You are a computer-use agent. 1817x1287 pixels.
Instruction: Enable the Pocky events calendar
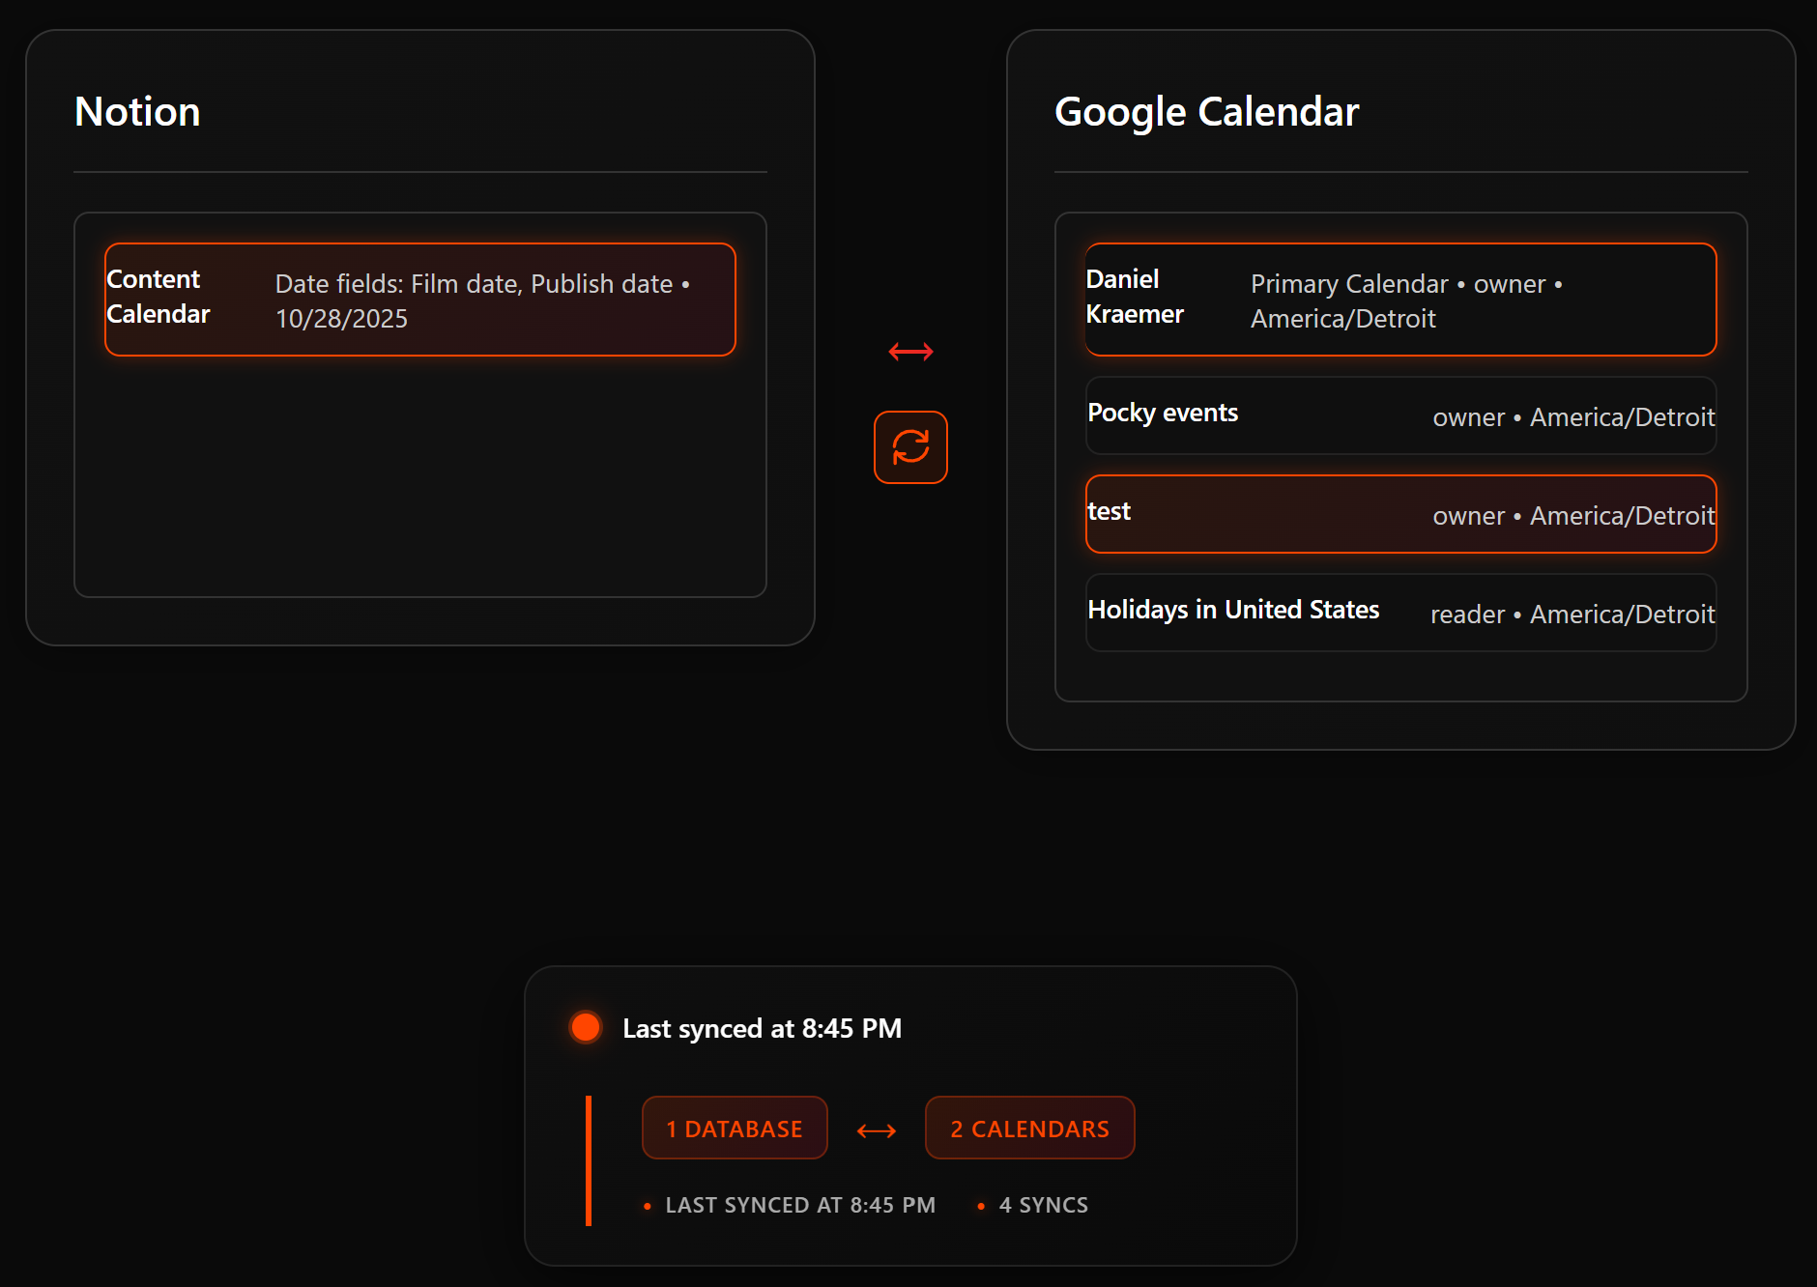[x=1400, y=416]
